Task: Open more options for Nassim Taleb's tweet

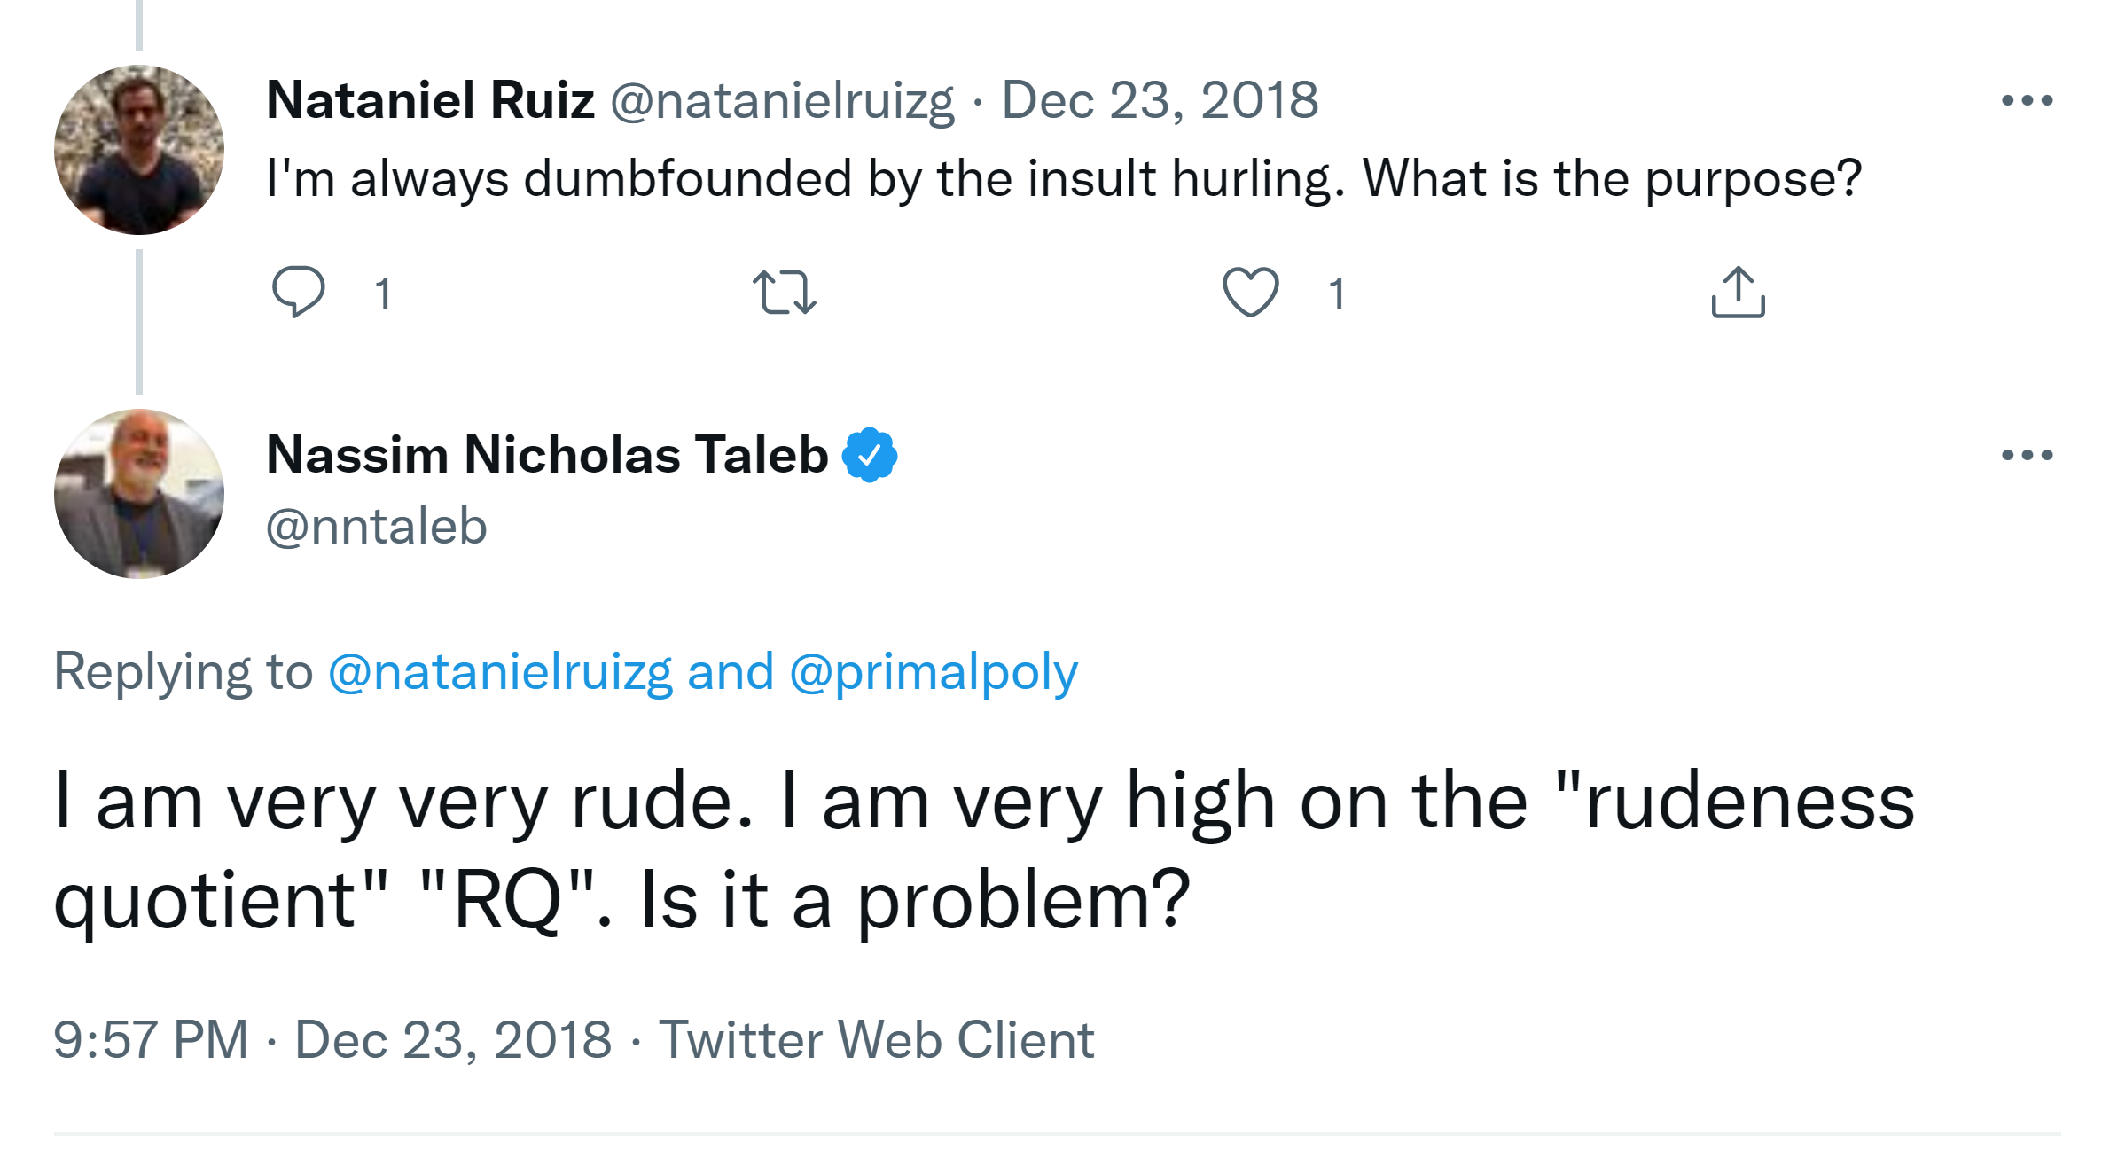Action: (2027, 455)
